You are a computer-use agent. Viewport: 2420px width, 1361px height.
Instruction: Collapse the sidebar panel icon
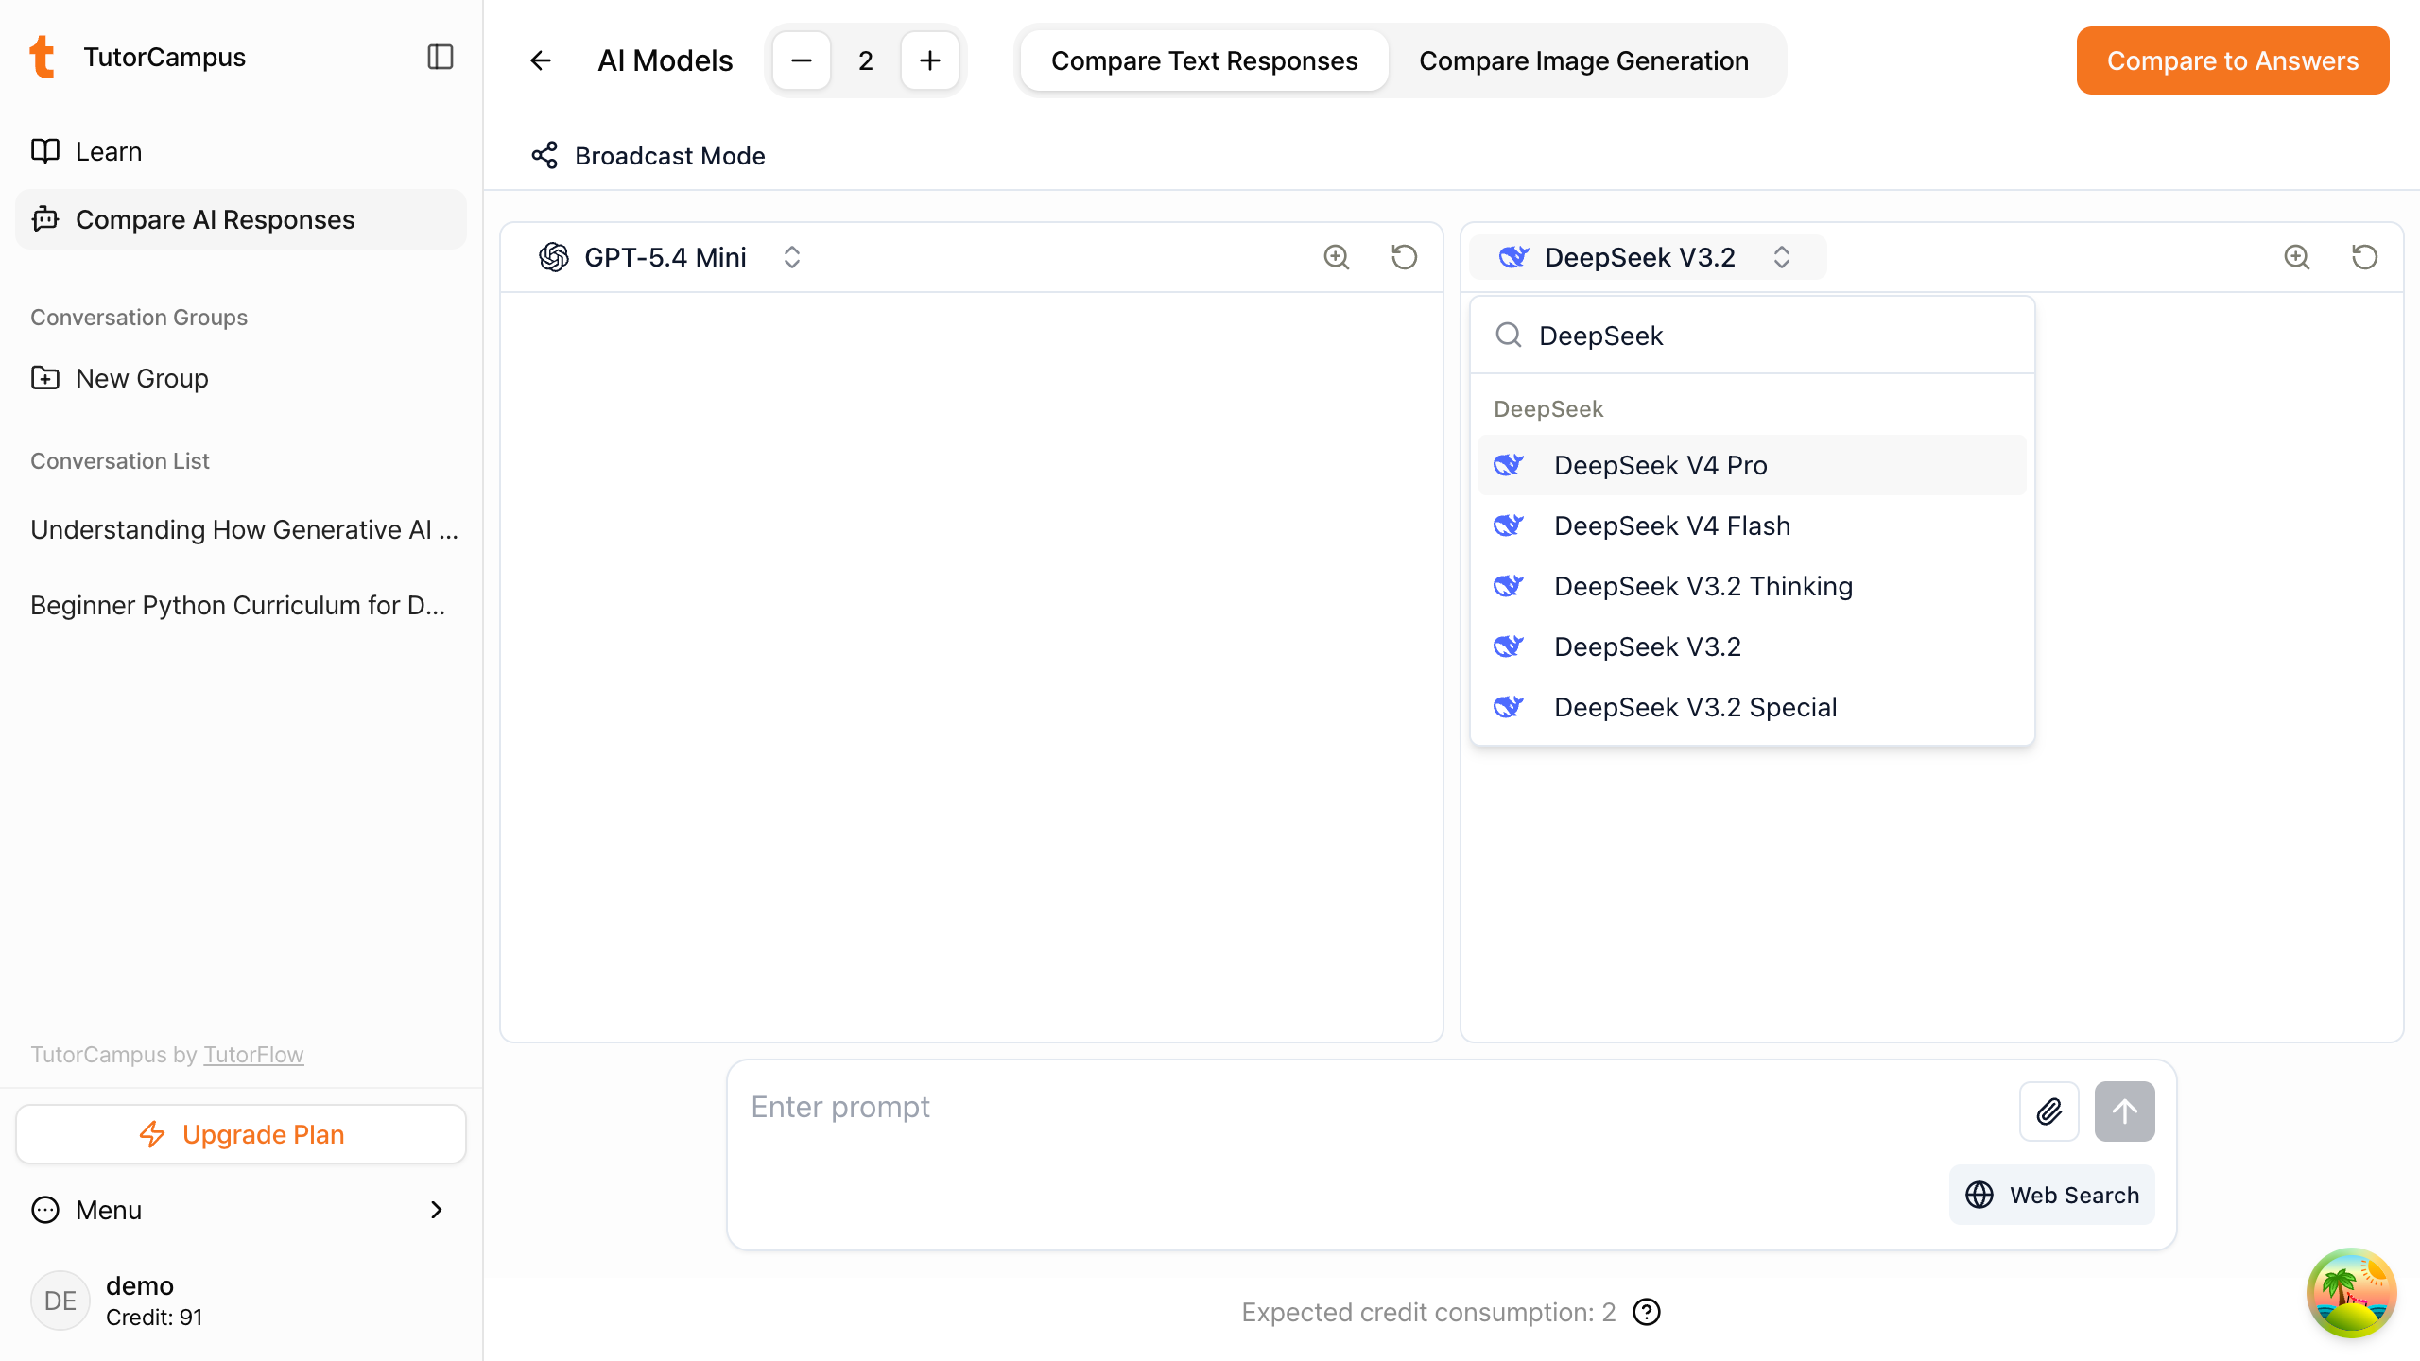(441, 57)
